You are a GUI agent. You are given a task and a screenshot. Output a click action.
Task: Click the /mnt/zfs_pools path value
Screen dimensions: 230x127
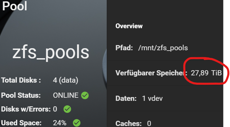[x=163, y=48]
